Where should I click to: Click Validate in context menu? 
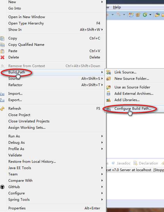(56, 155)
